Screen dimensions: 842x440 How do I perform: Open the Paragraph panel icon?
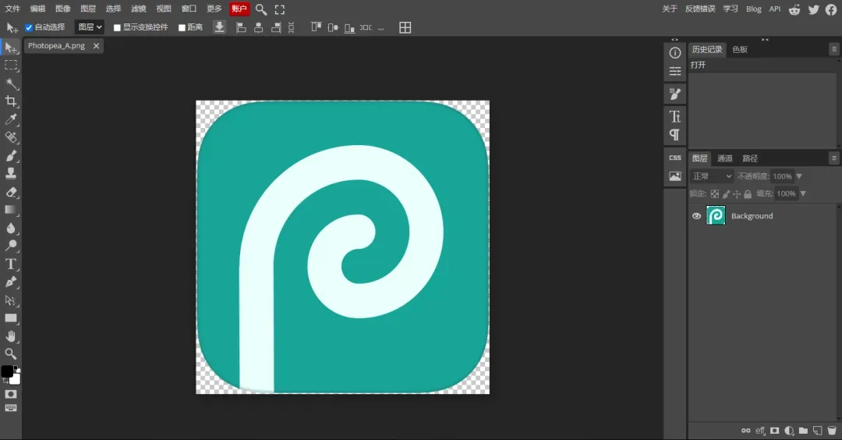[675, 134]
